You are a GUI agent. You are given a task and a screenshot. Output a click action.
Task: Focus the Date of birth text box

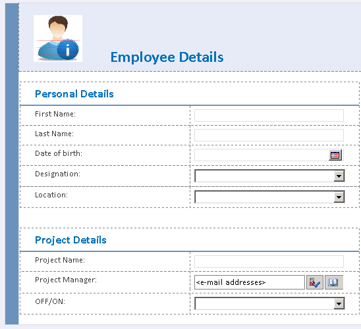click(x=262, y=155)
